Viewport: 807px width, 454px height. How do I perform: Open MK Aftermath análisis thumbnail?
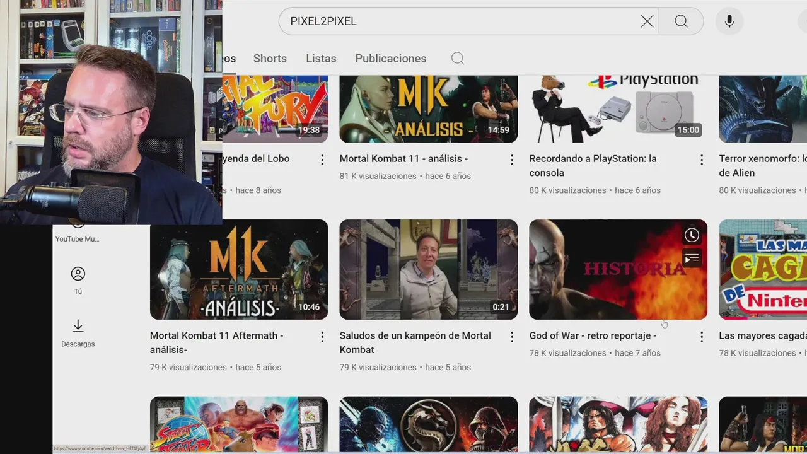(239, 269)
